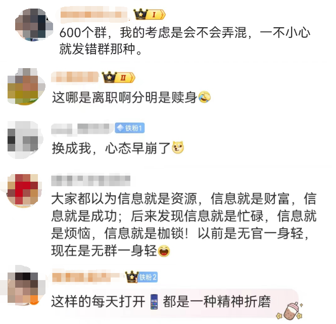336x324 pixels.
Task: Select the long comment about 信息就是资源
Action: tap(183, 225)
